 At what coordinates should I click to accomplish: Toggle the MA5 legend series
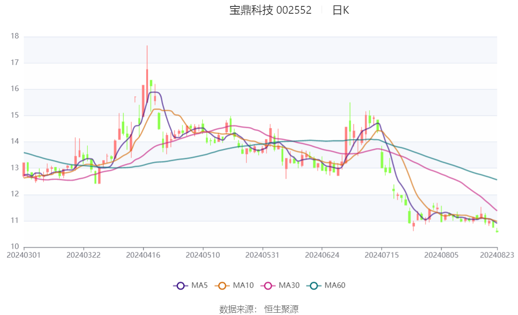tap(190, 286)
